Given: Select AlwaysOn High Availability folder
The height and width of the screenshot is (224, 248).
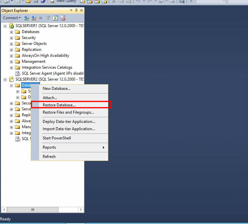Looking at the screenshot, I should (x=45, y=56).
